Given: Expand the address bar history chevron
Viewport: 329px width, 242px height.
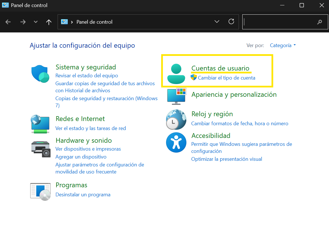Looking at the screenshot, I should click(217, 22).
